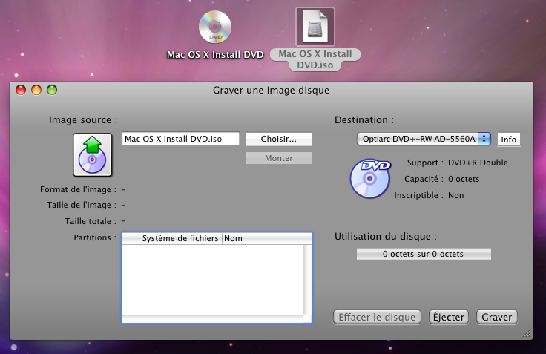Click the image source disc icon with green arrow
This screenshot has width=546, height=354.
pos(92,154)
